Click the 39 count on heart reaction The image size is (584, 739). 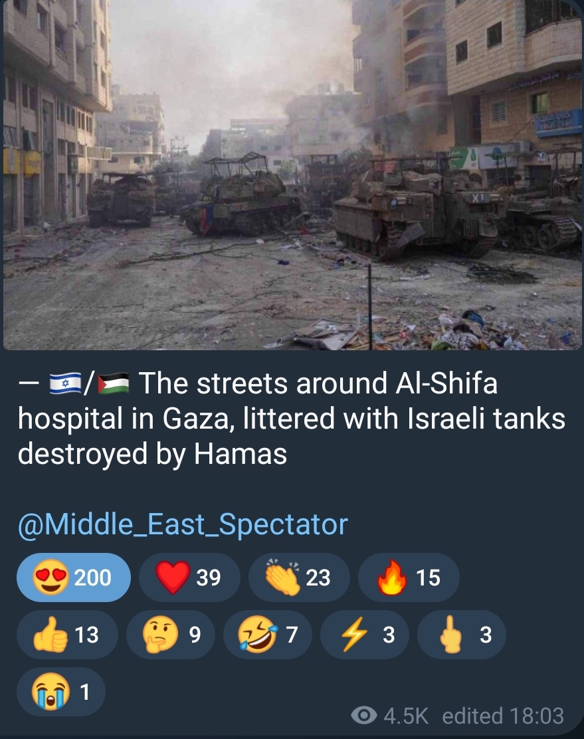[x=209, y=578]
